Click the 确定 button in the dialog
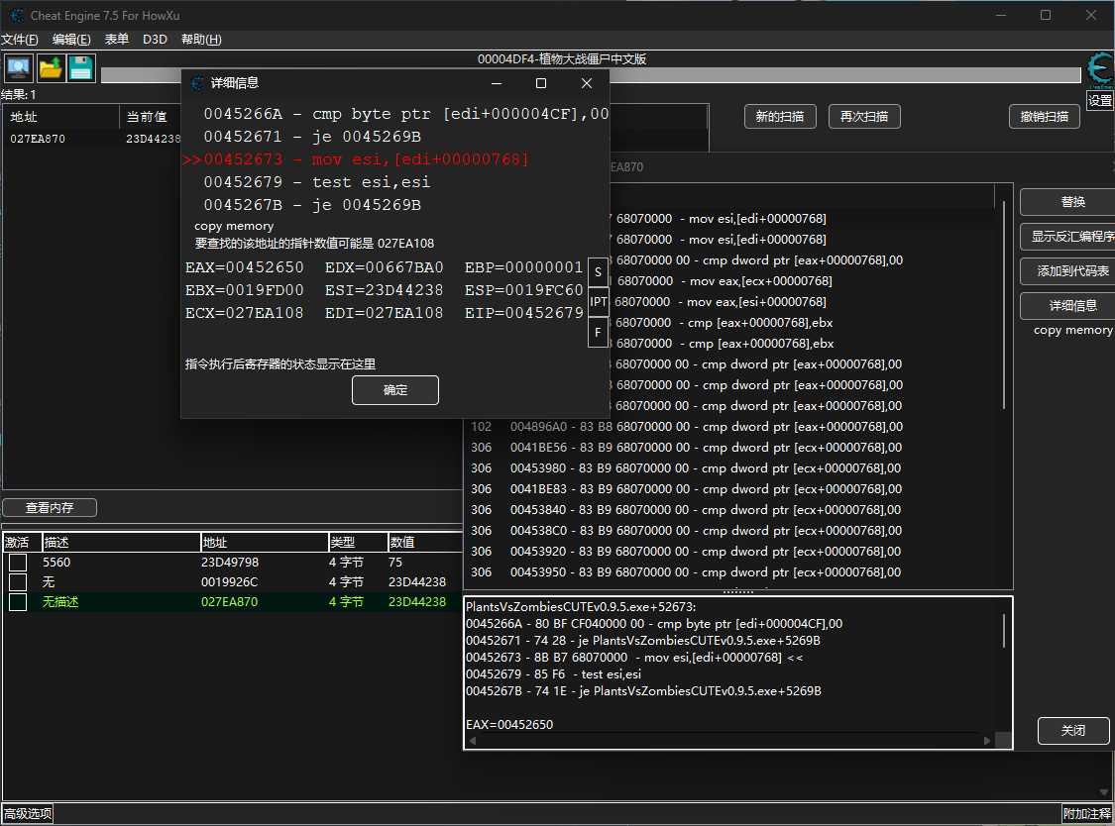The height and width of the screenshot is (826, 1115). click(x=394, y=390)
